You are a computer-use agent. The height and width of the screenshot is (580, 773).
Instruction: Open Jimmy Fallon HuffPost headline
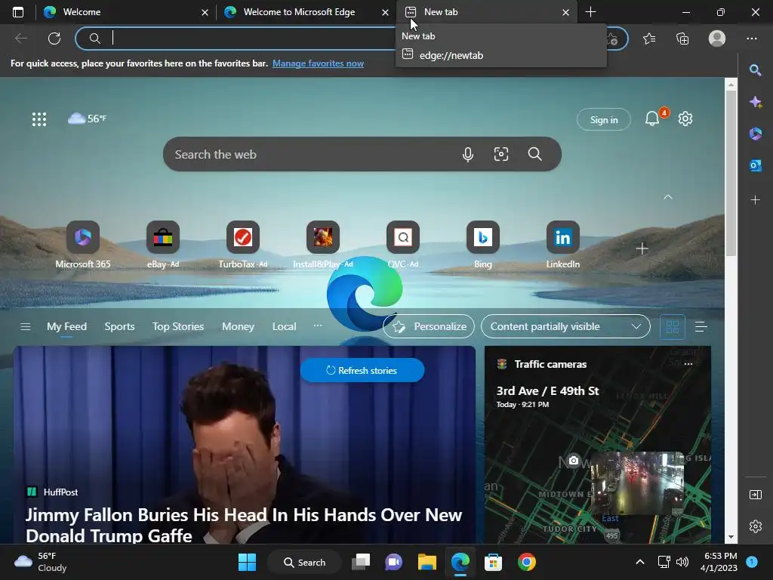click(244, 526)
